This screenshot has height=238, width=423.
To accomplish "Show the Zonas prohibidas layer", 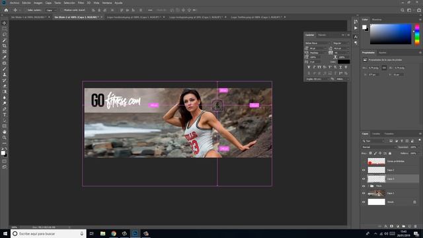I will tap(364, 161).
